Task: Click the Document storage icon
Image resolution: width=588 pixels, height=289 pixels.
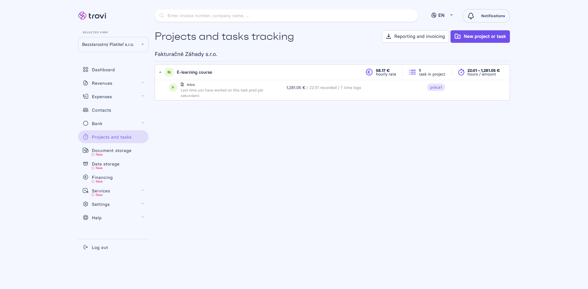Action: (x=85, y=150)
